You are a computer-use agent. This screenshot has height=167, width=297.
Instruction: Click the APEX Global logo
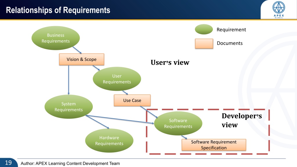(x=279, y=10)
